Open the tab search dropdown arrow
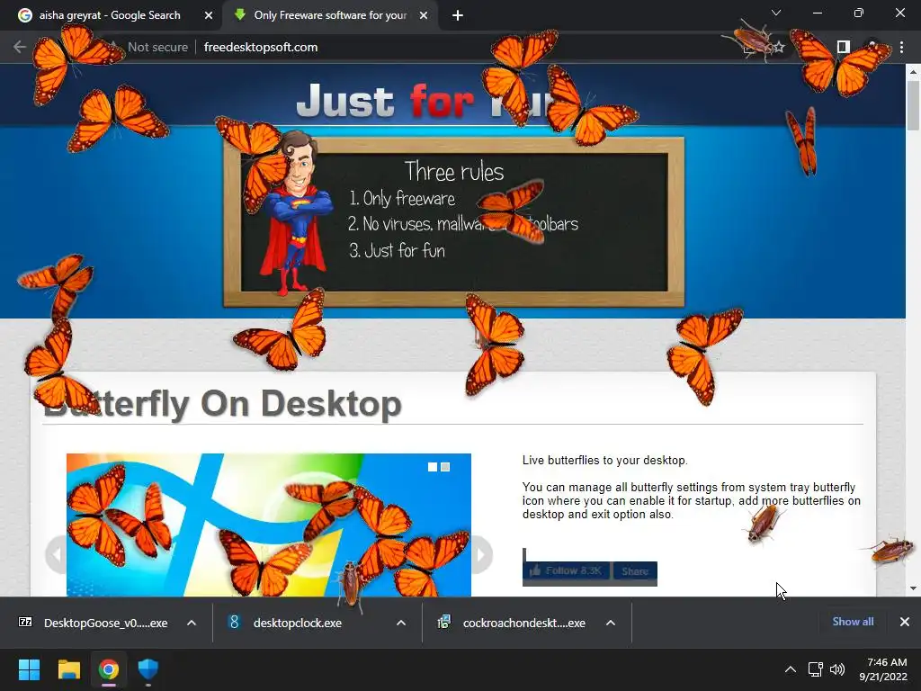 (x=776, y=13)
